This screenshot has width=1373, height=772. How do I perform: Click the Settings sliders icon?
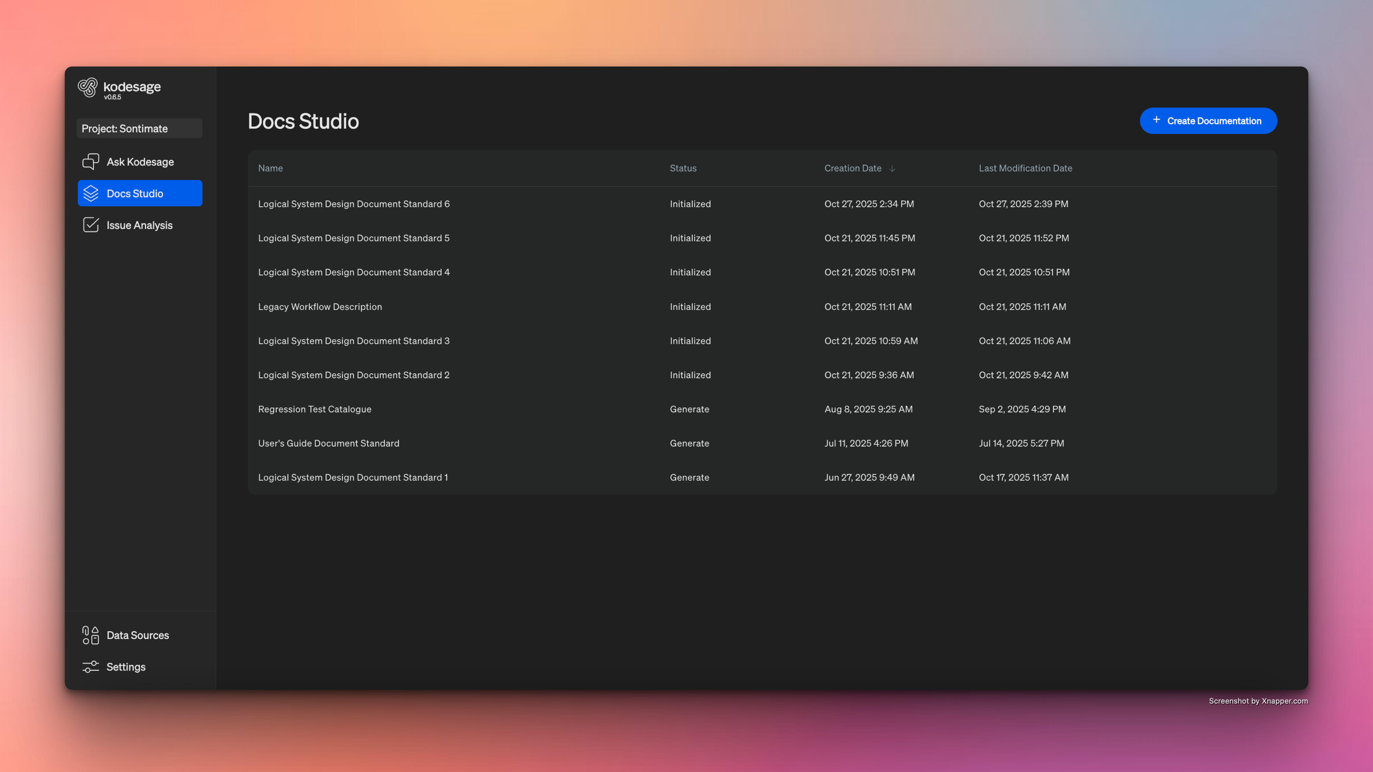click(90, 667)
